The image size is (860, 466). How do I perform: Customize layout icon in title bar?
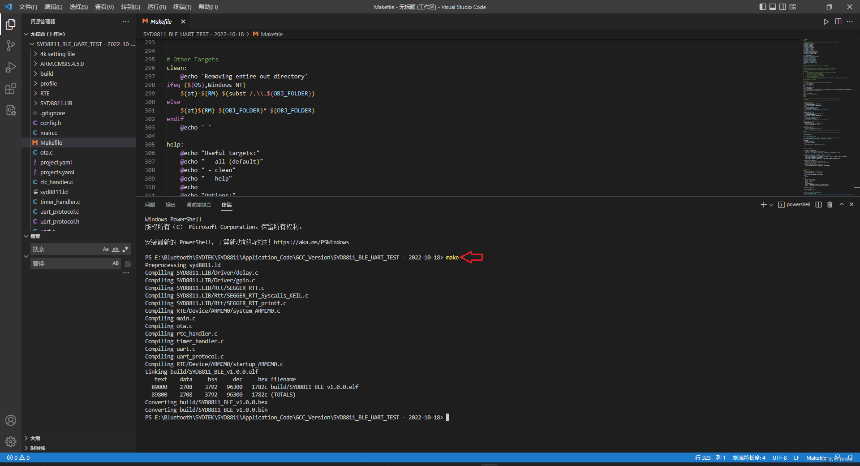(x=793, y=7)
